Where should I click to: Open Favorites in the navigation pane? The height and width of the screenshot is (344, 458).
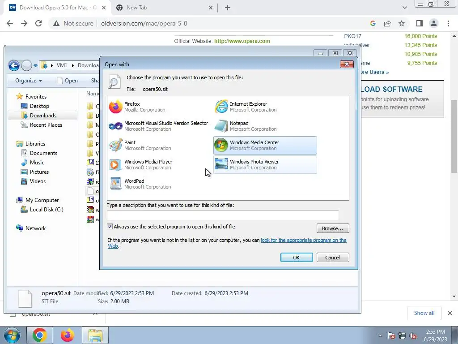[x=36, y=97]
